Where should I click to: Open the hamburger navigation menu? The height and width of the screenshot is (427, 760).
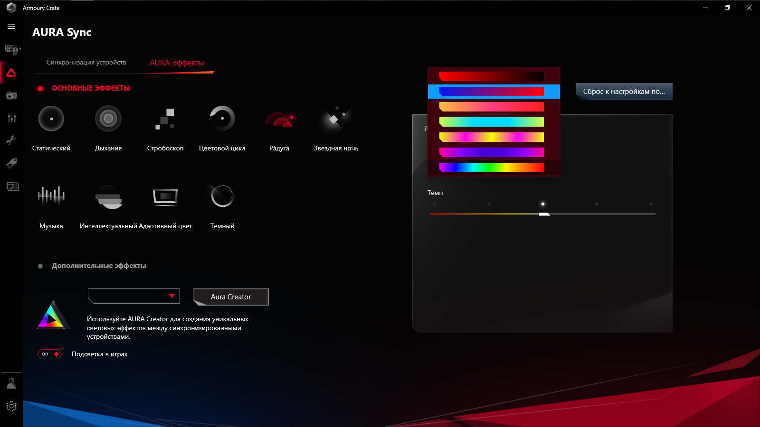pos(11,27)
